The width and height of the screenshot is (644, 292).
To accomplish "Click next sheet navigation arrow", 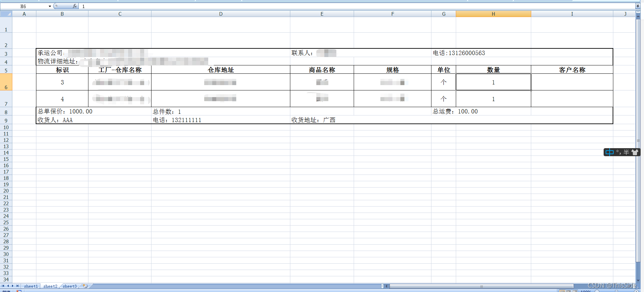I will 13,286.
